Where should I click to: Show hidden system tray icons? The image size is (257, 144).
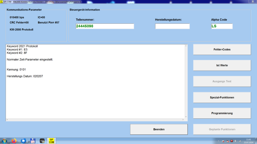[218, 141]
